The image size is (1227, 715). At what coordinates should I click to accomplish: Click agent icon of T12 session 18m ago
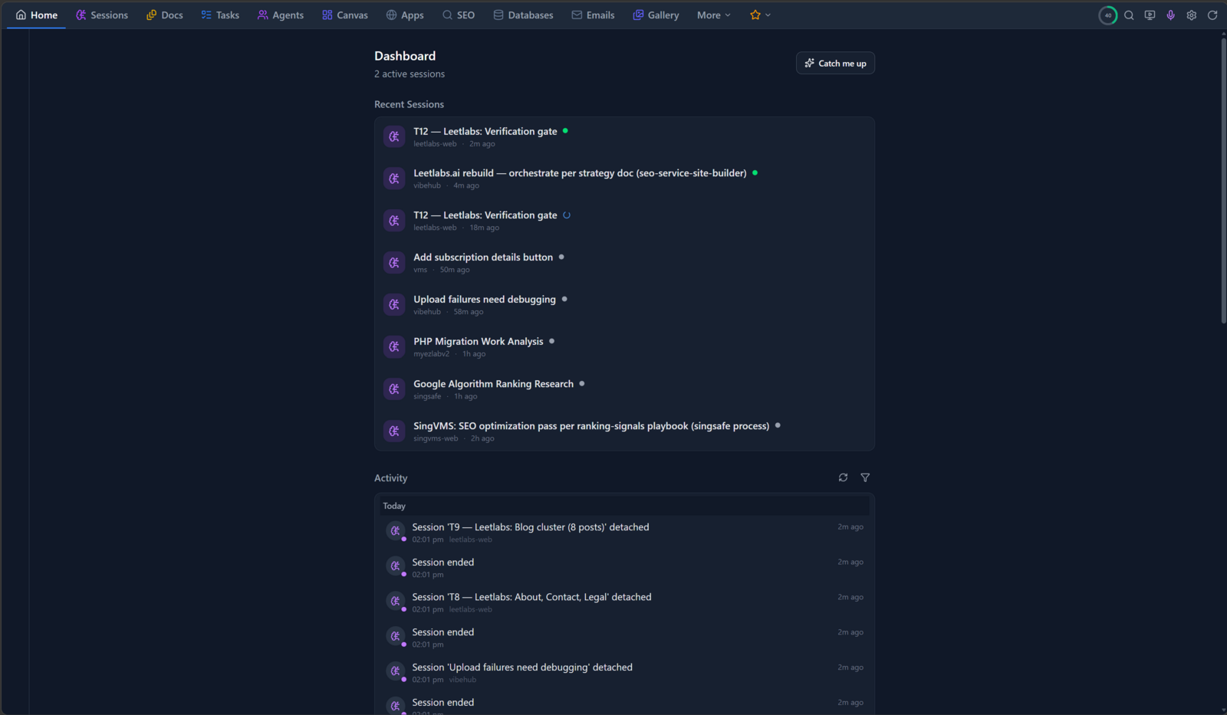click(x=394, y=221)
